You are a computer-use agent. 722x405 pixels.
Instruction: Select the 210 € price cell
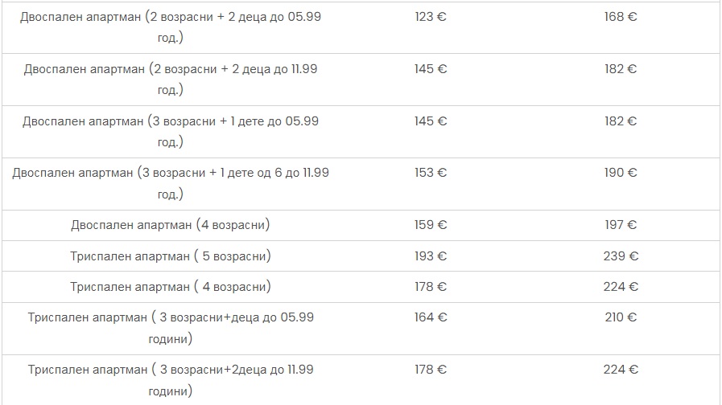620,317
